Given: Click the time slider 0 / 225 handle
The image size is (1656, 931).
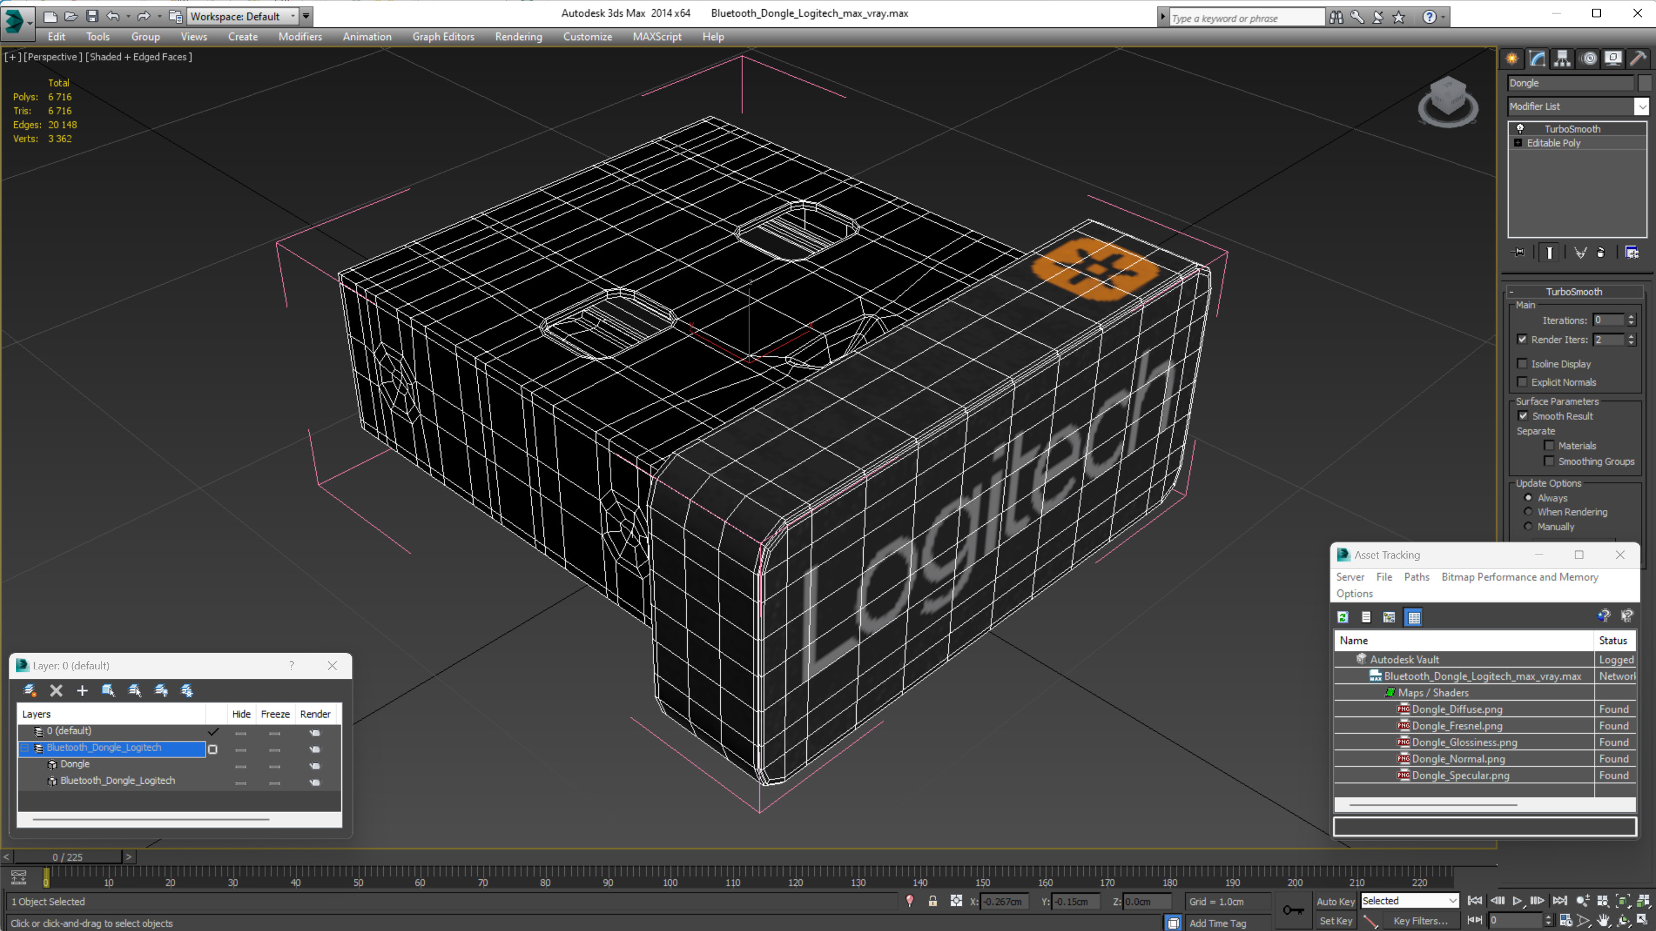Looking at the screenshot, I should point(67,857).
